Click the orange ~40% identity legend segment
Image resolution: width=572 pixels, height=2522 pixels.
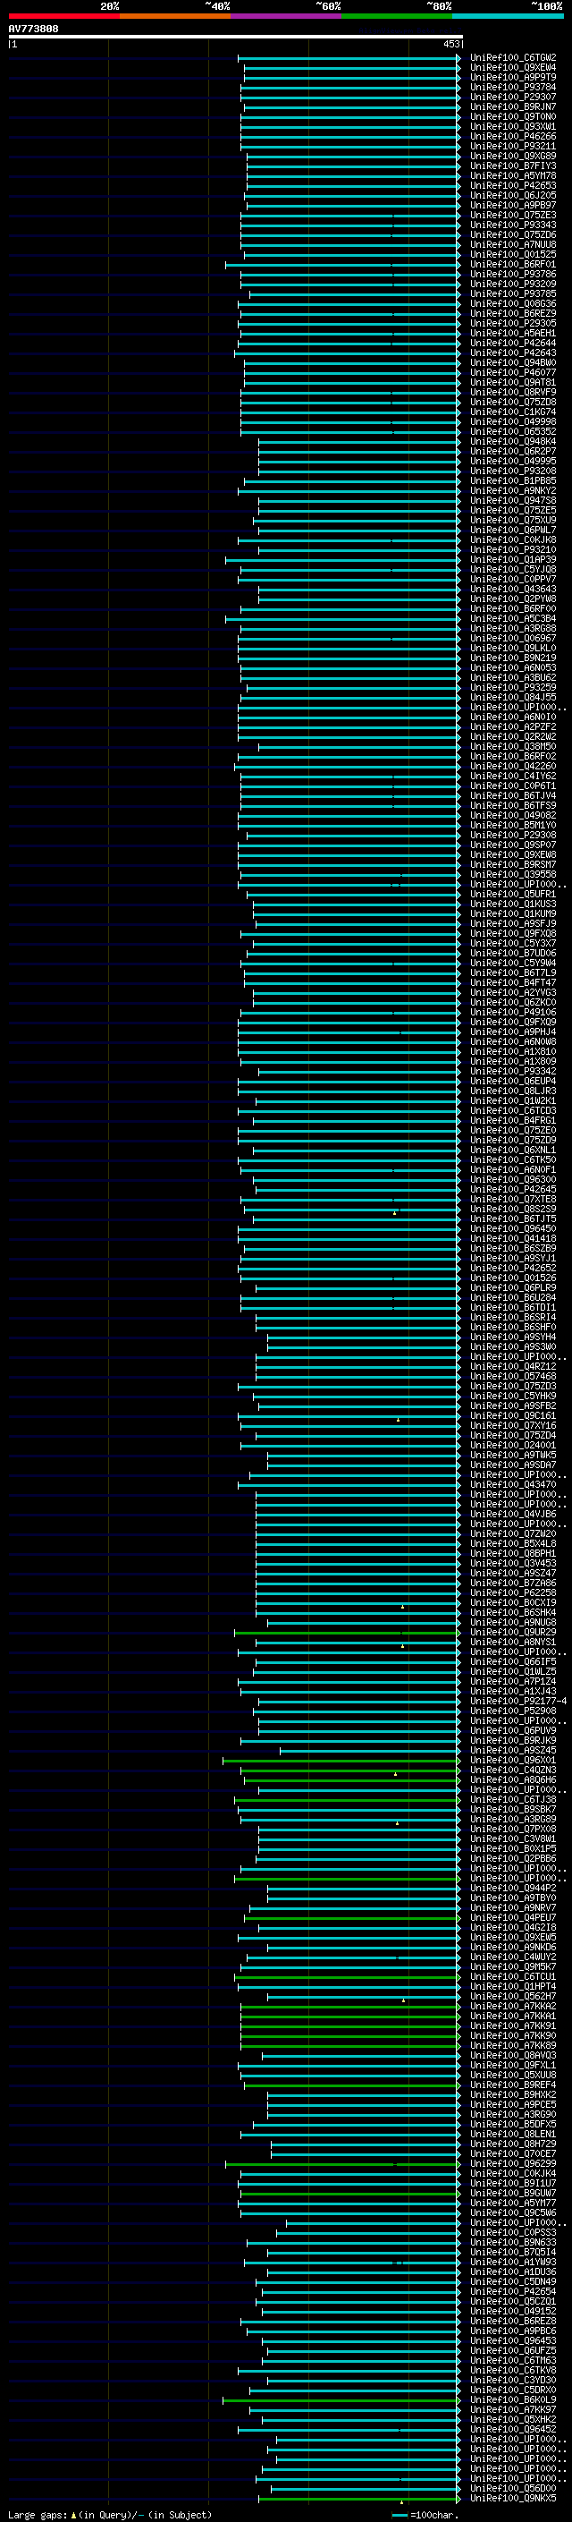[x=175, y=17]
